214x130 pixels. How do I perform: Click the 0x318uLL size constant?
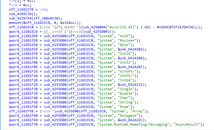coord(69,23)
